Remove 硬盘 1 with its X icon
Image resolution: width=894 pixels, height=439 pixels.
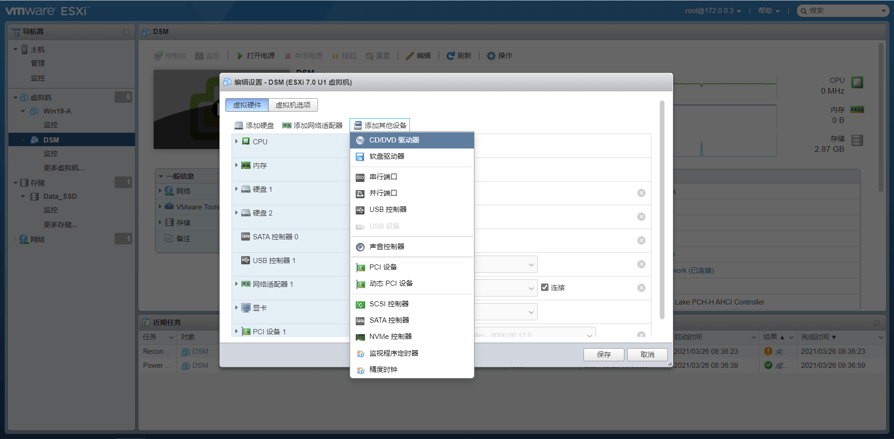click(641, 193)
